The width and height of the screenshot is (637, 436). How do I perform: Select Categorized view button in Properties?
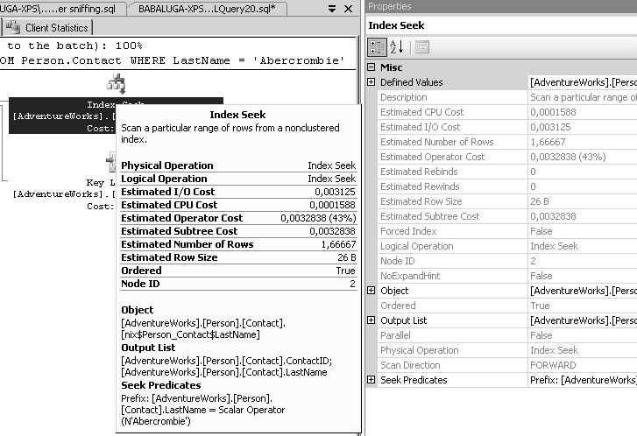[x=377, y=47]
